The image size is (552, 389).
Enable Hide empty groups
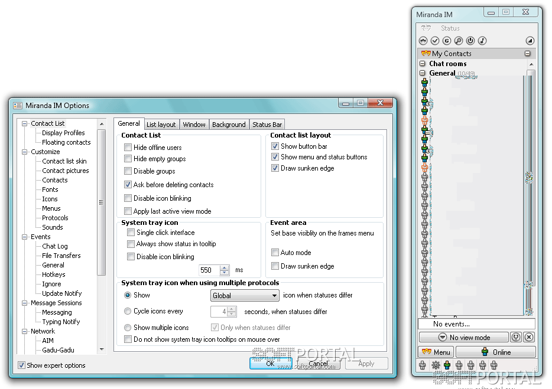point(128,159)
